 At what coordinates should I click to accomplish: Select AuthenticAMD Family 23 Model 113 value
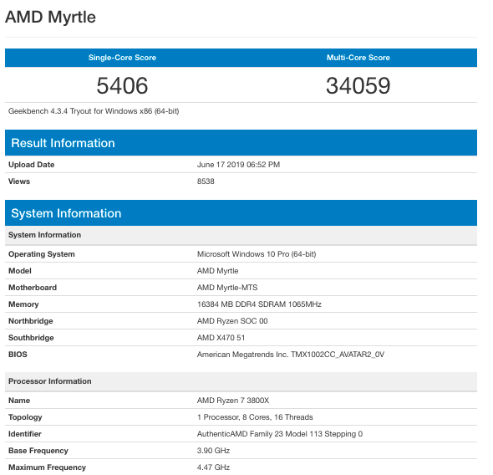coord(280,434)
